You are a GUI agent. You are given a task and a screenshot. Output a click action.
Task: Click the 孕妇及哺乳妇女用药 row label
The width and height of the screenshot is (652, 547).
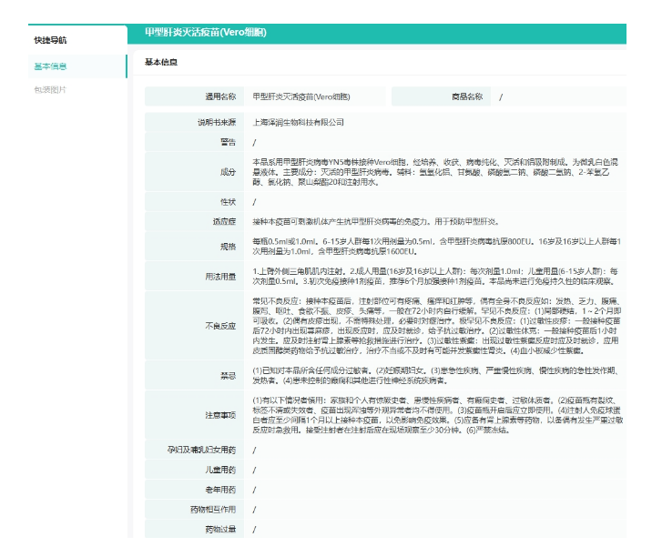point(202,451)
